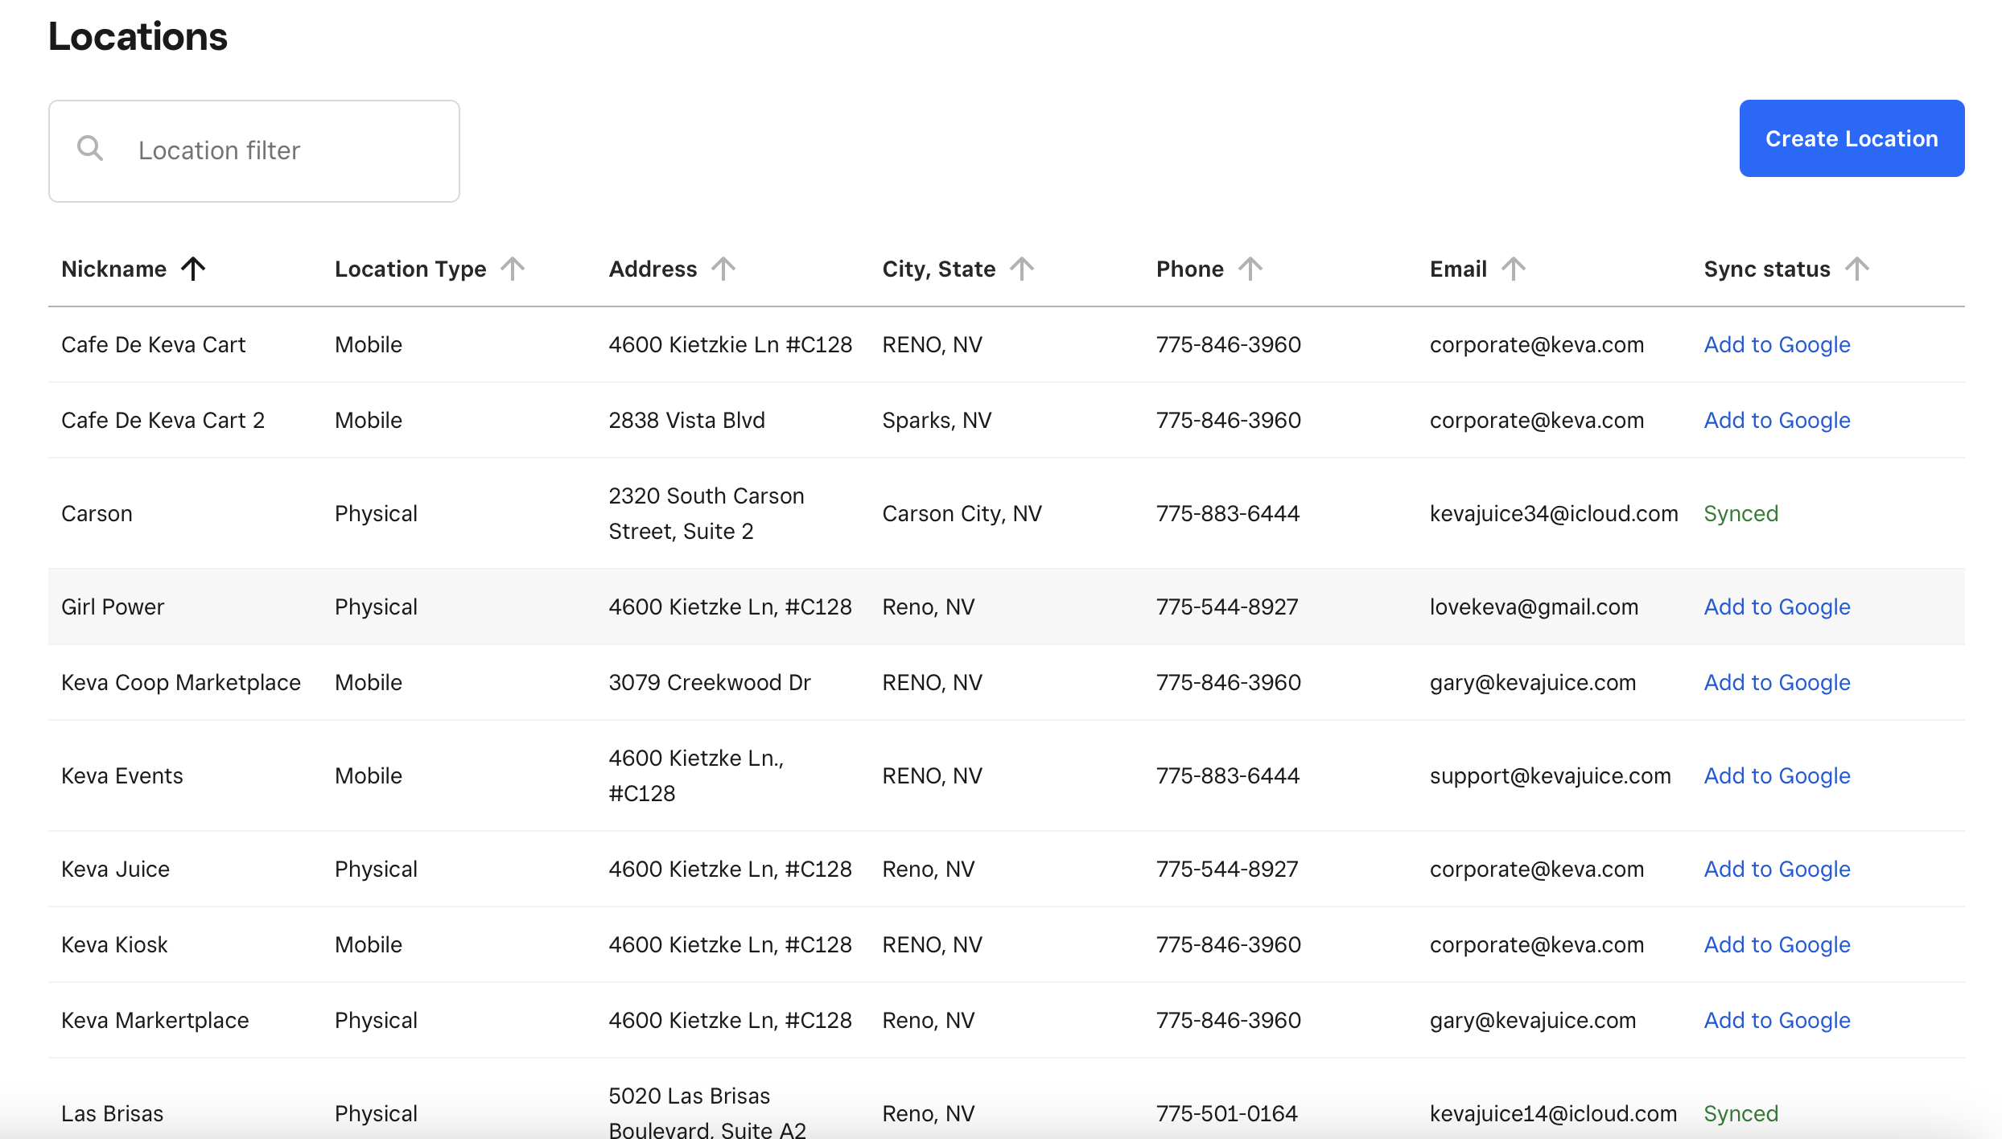The height and width of the screenshot is (1139, 2002).
Task: Add Cafe De Keva Cart to Google
Action: pyautogui.click(x=1777, y=345)
